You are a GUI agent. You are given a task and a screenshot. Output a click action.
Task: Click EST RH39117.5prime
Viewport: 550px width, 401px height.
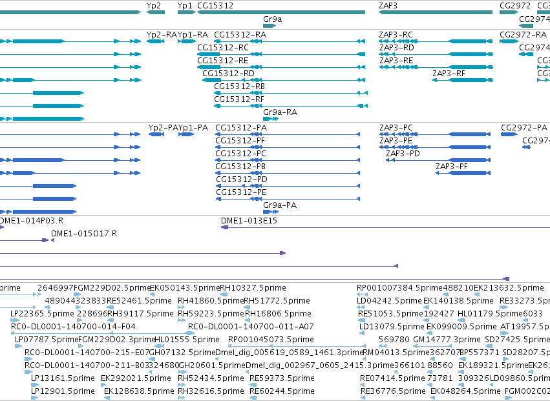[x=141, y=314]
